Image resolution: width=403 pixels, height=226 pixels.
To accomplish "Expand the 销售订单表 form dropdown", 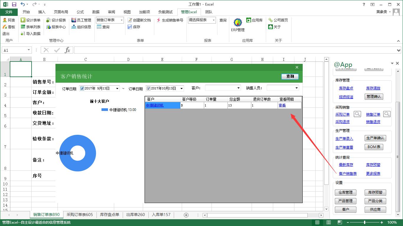I will tap(121, 20).
